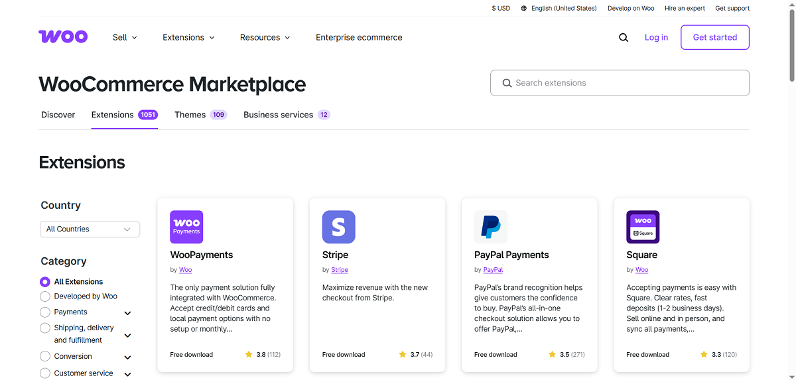Open the $ USD currency selector
The width and height of the screenshot is (796, 382).
501,9
